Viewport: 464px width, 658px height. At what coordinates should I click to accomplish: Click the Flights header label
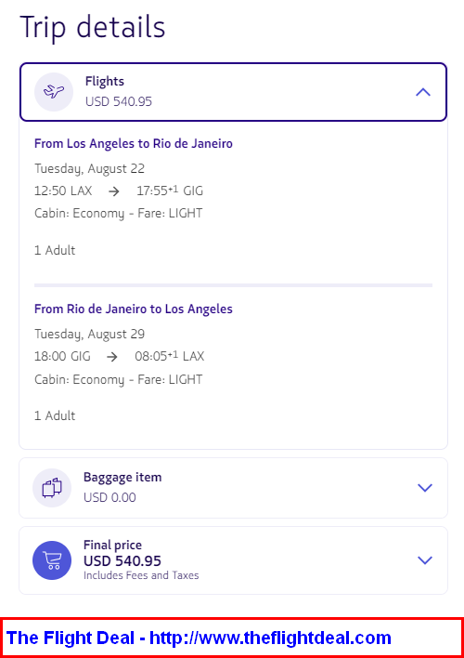click(x=105, y=81)
